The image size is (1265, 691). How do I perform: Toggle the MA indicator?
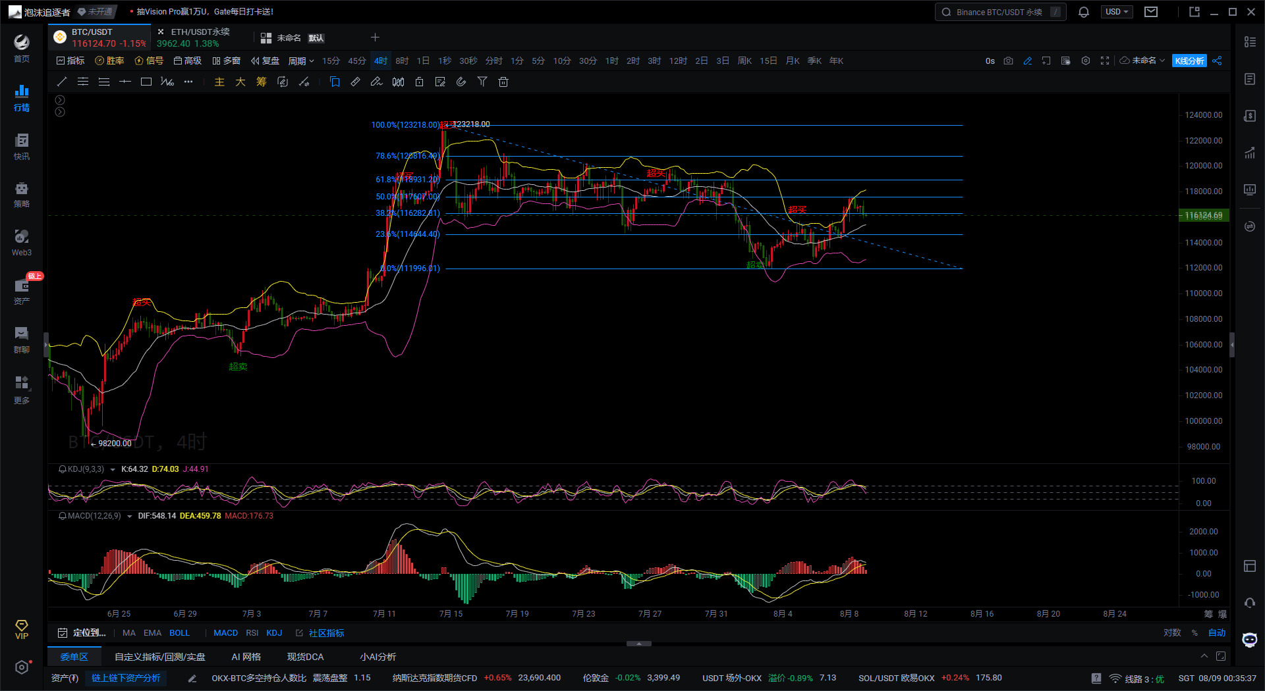pyautogui.click(x=129, y=633)
